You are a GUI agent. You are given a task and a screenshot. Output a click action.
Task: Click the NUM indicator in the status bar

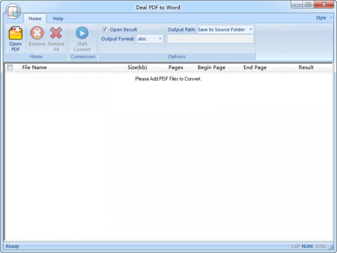click(307, 246)
